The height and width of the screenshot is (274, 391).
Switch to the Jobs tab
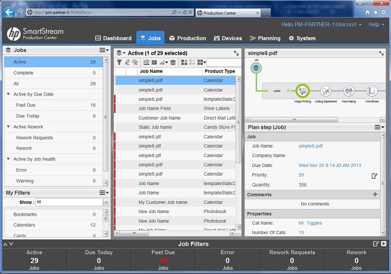point(150,38)
